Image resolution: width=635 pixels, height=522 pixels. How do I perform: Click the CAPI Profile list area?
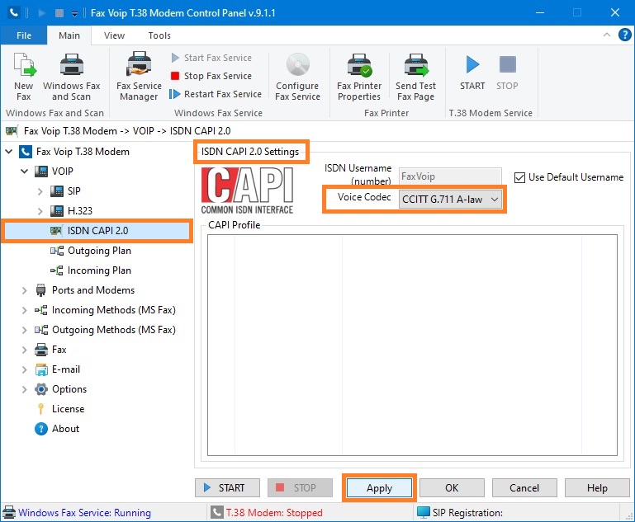click(x=412, y=345)
